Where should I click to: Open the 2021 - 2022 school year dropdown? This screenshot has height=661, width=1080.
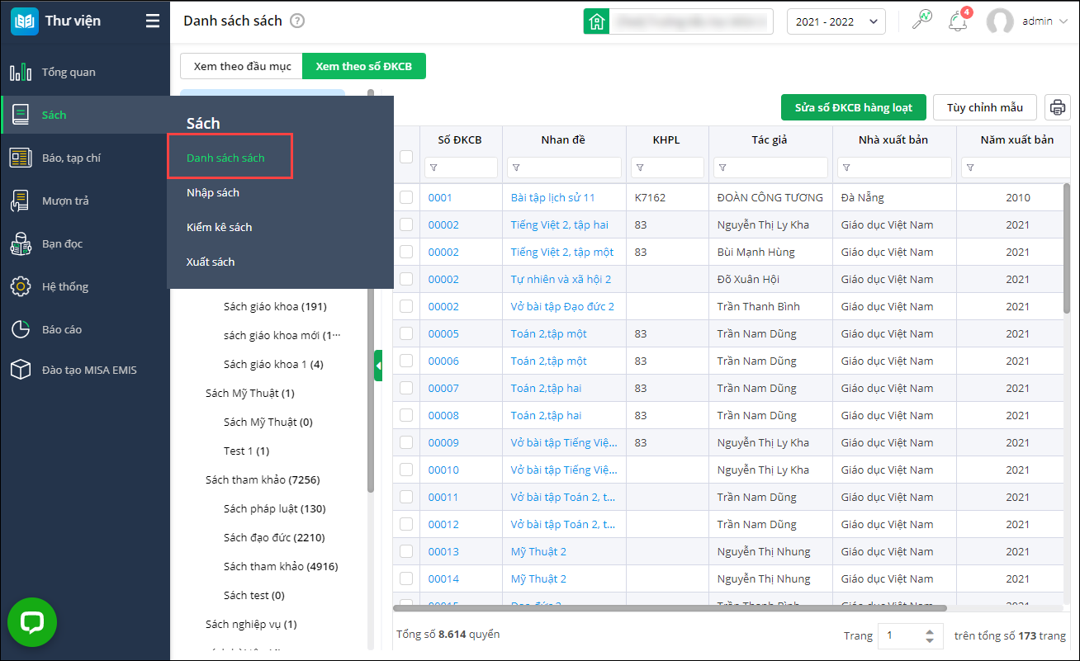tap(836, 21)
